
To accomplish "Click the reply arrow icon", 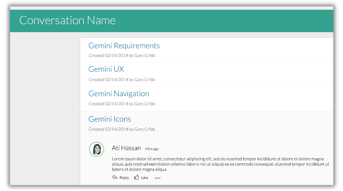I will point(115,177).
